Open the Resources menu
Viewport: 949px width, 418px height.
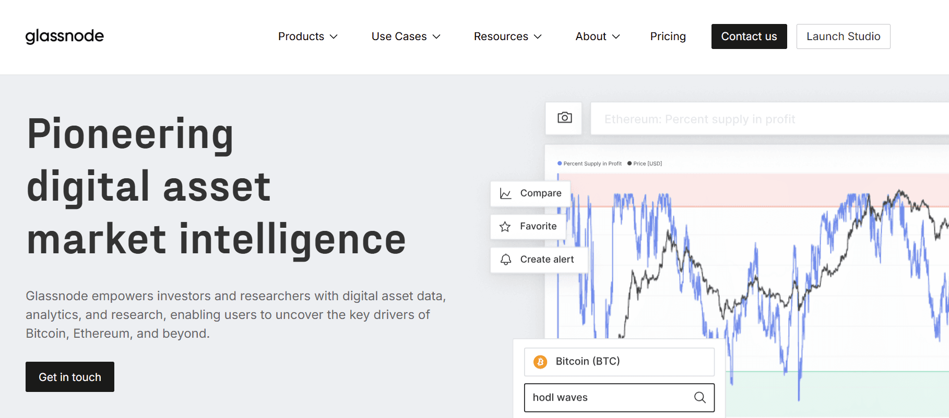508,36
